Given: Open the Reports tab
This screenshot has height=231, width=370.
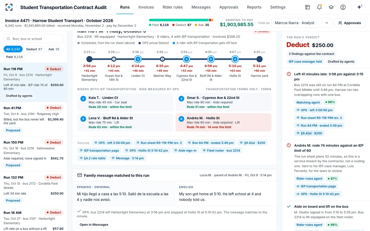Looking at the screenshot, I should click(254, 7).
